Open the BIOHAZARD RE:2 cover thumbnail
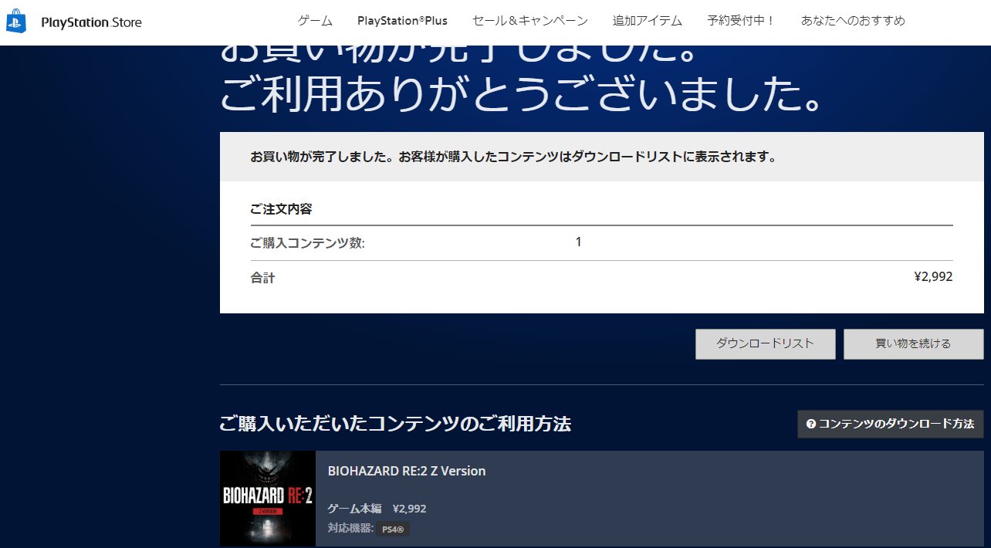Screen dimensions: 991x548 pyautogui.click(x=268, y=498)
